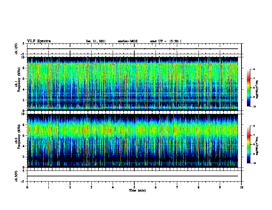Click the "station=MOS" header label
The image size is (272, 210).
point(128,41)
